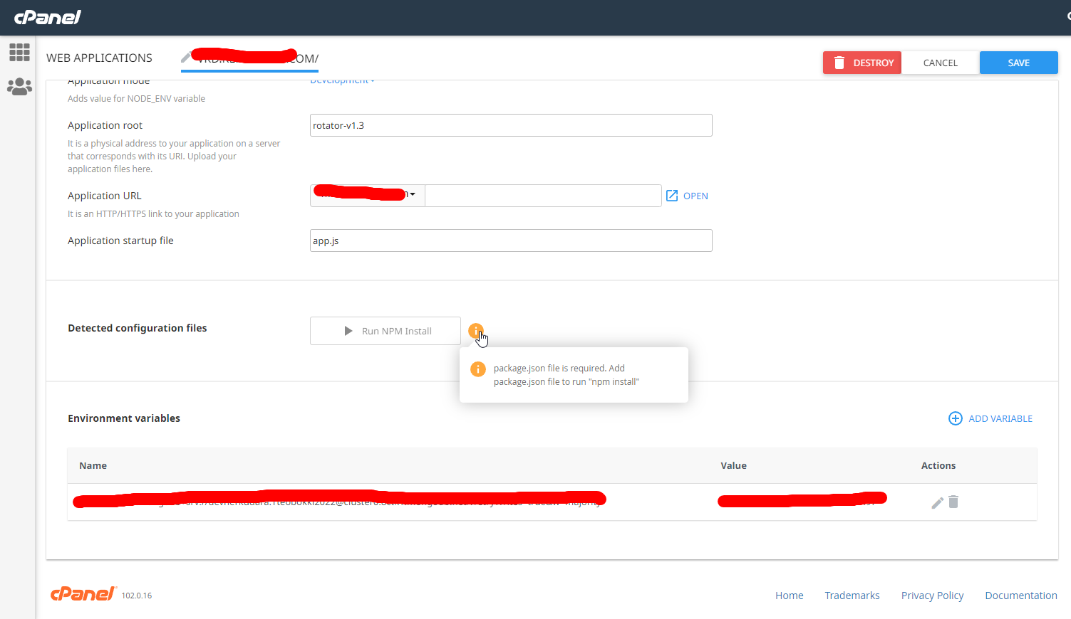Click the cPanel logo in the header
The image size is (1071, 619).
[48, 17]
